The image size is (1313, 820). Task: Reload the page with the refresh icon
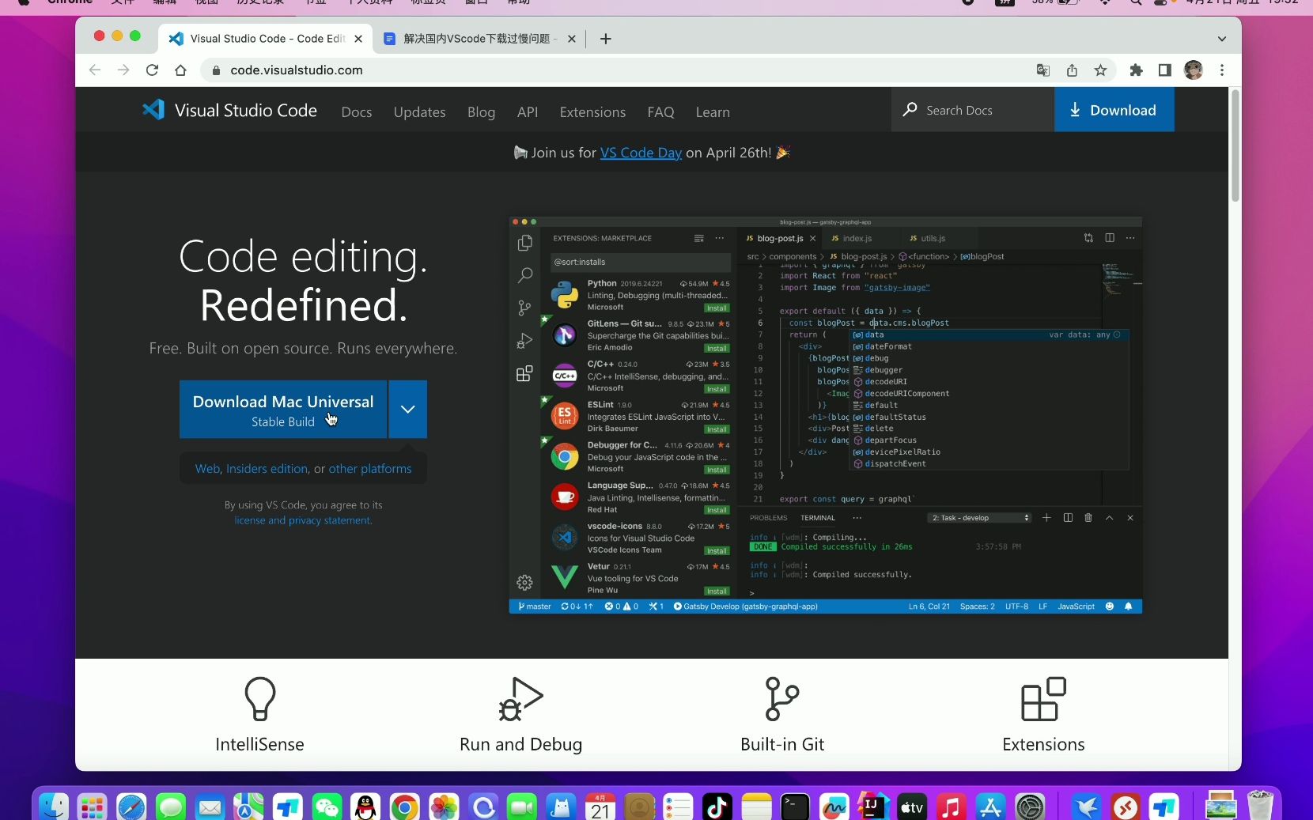(152, 70)
